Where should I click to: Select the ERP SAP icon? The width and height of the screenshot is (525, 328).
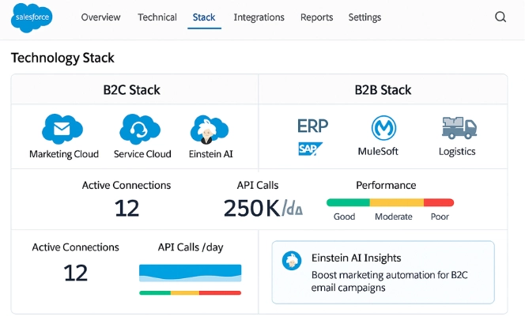pyautogui.click(x=312, y=136)
